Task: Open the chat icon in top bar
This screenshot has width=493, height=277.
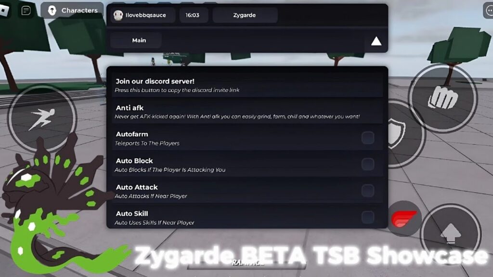Action: click(26, 11)
